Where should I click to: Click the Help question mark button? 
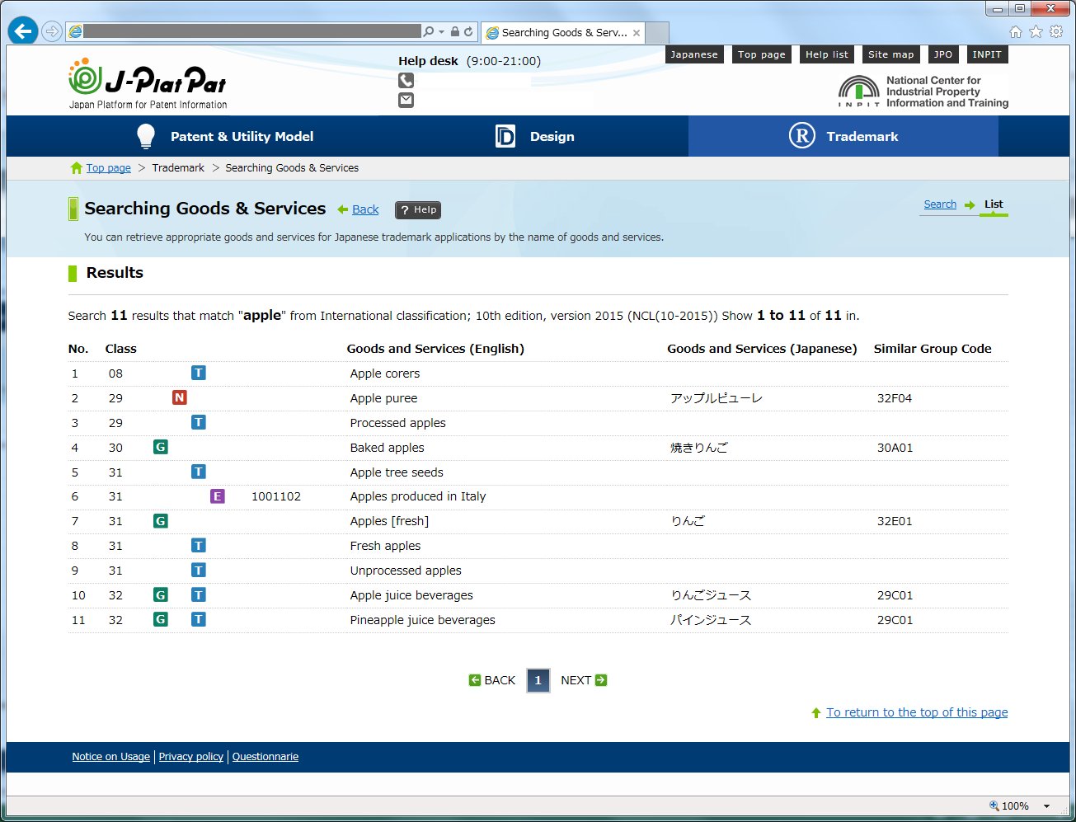(417, 209)
